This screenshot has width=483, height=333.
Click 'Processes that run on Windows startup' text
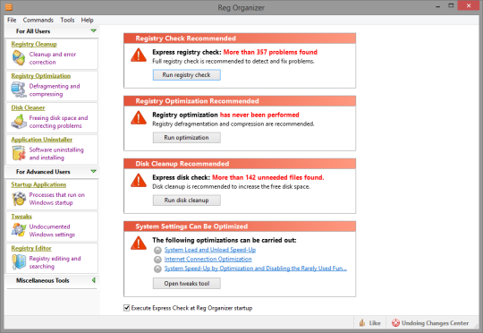[x=57, y=199]
